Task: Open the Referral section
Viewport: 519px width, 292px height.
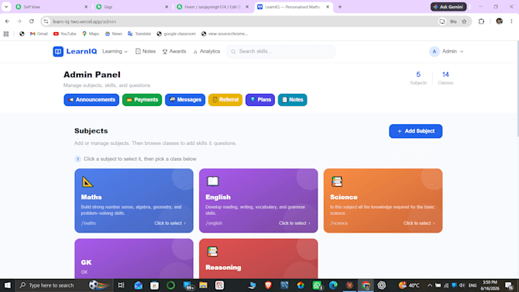Action: point(225,100)
